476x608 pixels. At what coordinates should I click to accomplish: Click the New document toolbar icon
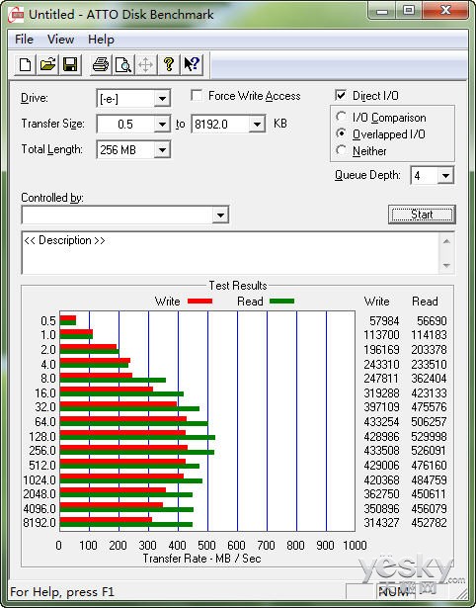tap(25, 64)
